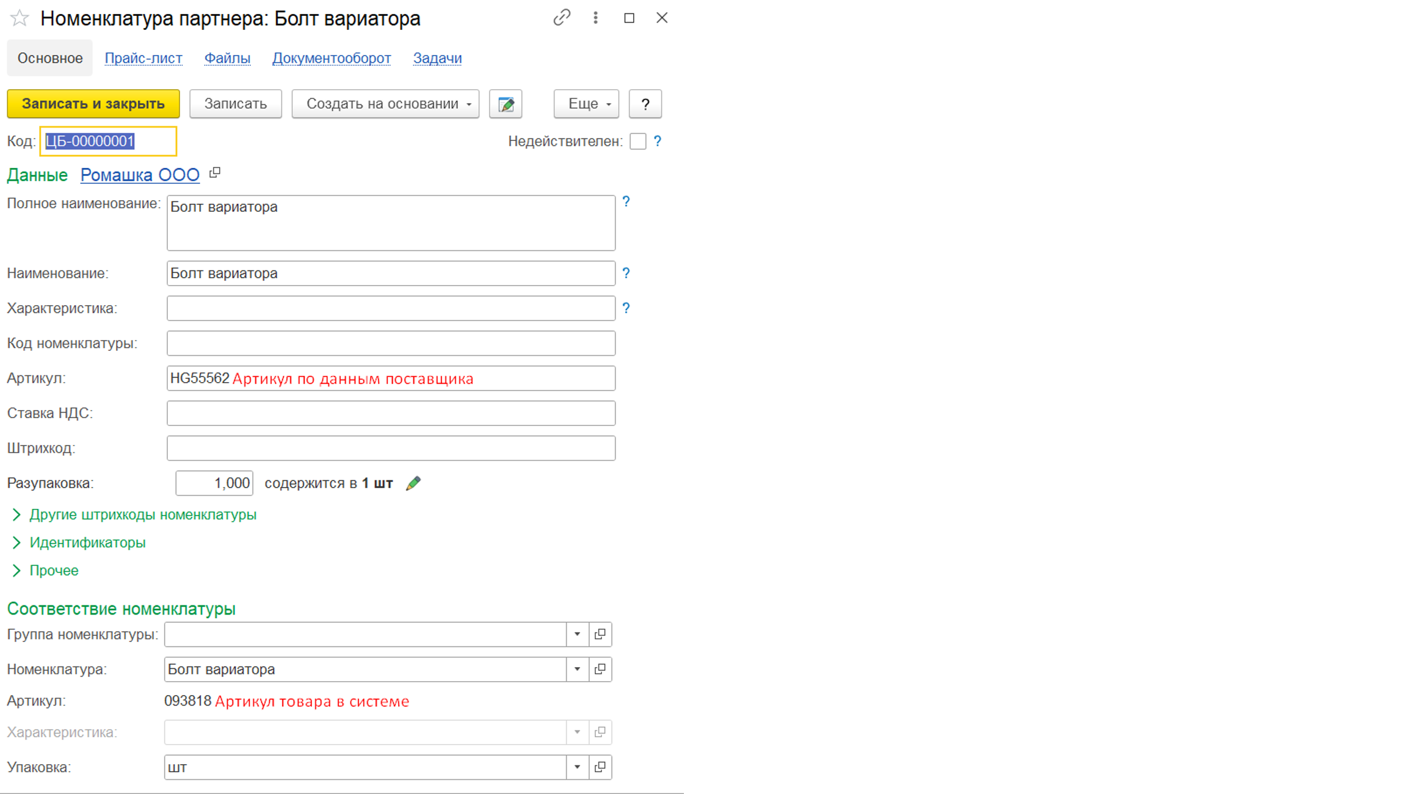
Task: Open Упаковка шт card icon
Action: click(600, 767)
